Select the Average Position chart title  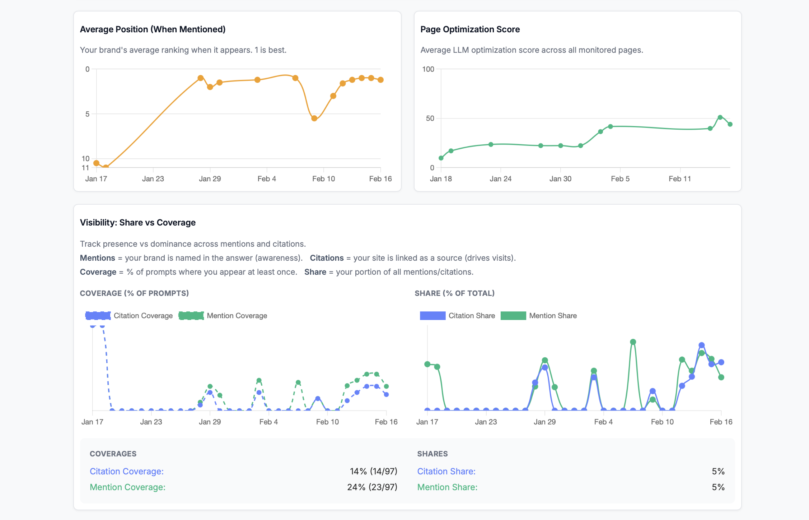point(153,29)
